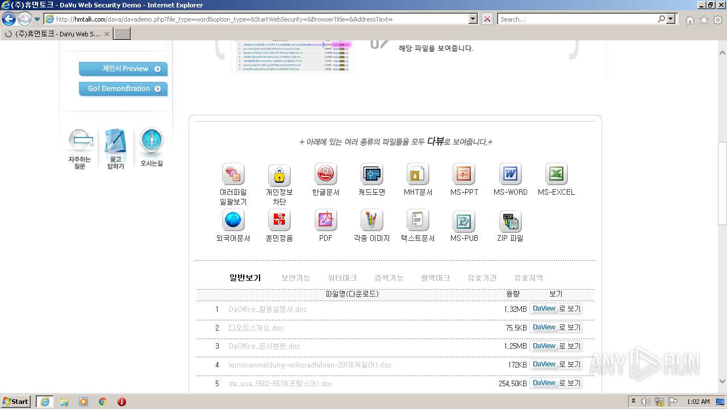727x409 pixels.
Task: Click the 제안서 Preview button
Action: [123, 69]
